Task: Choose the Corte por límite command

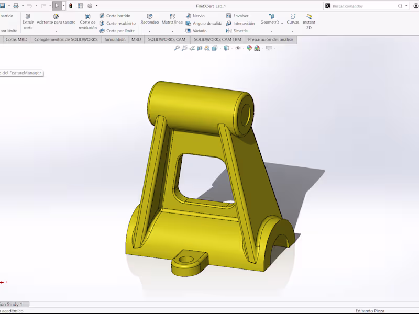Action: pos(117,31)
